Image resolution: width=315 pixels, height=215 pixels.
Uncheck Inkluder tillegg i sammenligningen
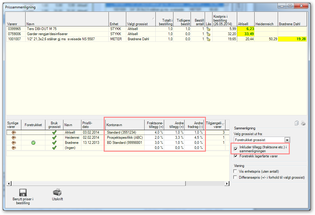[236, 149]
